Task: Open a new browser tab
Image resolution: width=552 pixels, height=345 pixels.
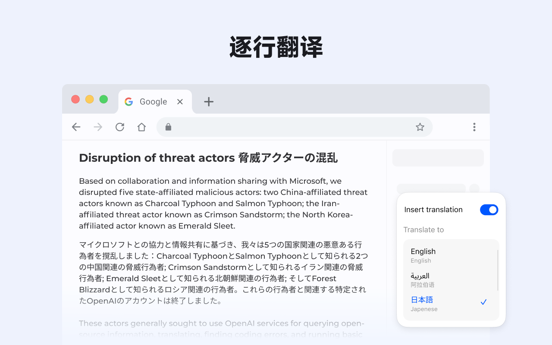Action: [209, 101]
